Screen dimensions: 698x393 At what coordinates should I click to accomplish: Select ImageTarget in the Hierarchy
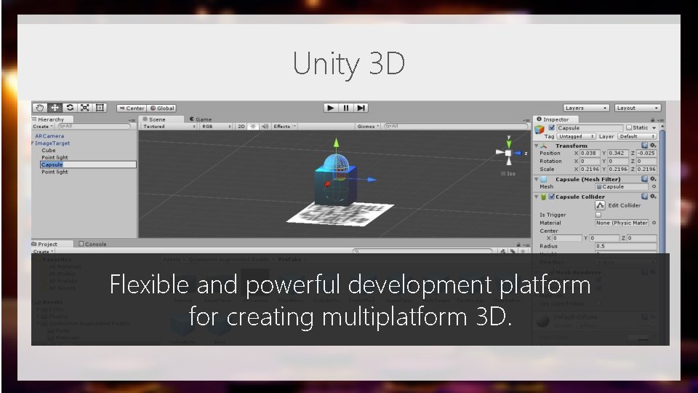52,143
